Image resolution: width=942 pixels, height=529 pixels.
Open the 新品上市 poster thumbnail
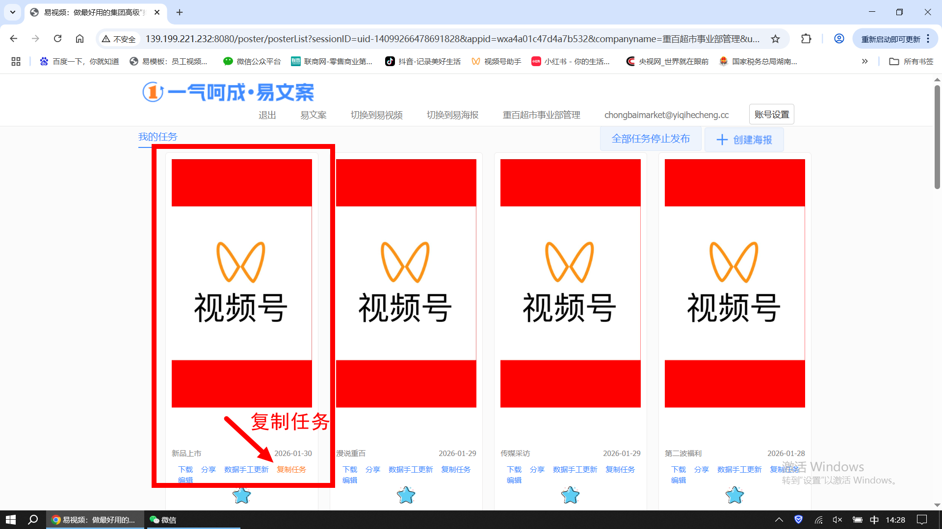point(242,283)
